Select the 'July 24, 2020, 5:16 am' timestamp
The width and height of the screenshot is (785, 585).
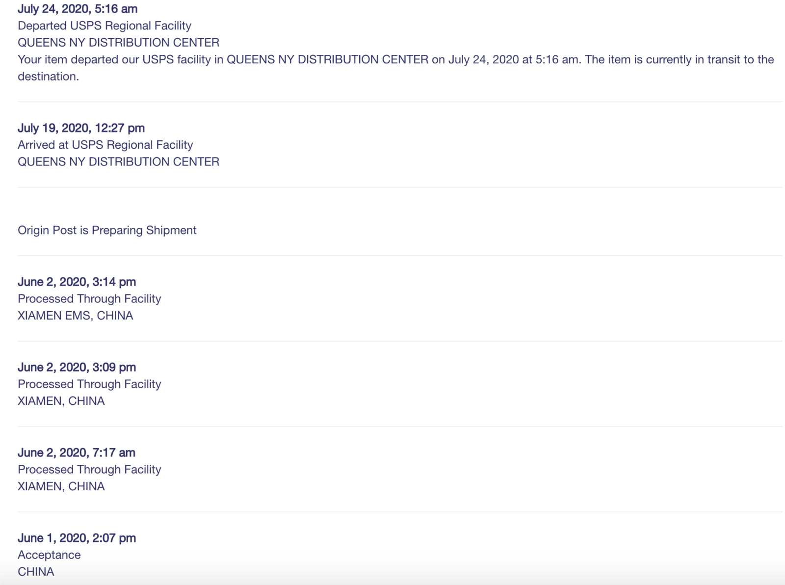(x=78, y=9)
